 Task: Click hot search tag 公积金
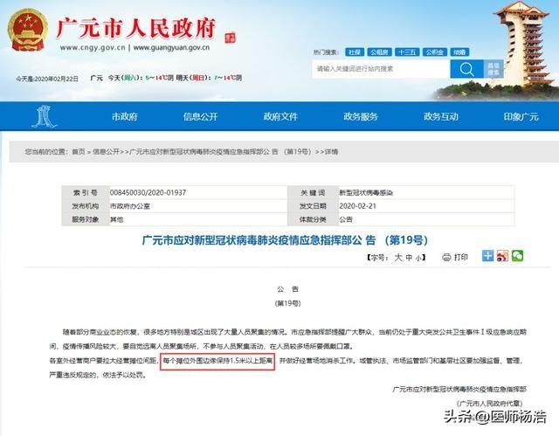point(433,52)
